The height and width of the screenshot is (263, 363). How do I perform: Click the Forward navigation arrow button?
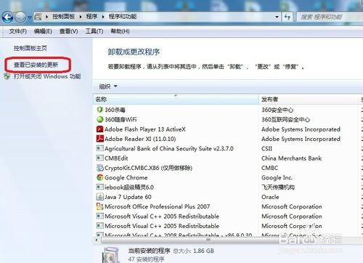coord(20,17)
